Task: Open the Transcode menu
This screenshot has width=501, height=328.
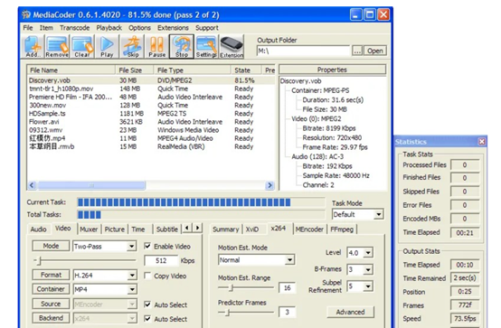Action: coord(74,28)
